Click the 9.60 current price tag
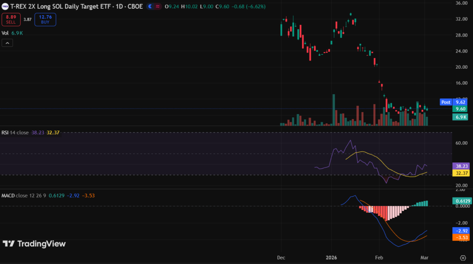 (x=460, y=109)
